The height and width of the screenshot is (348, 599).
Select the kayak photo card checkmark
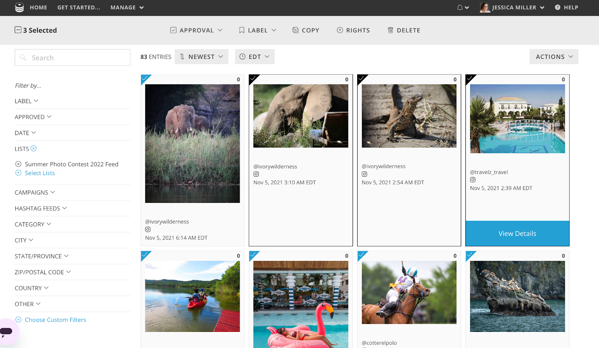(x=145, y=256)
